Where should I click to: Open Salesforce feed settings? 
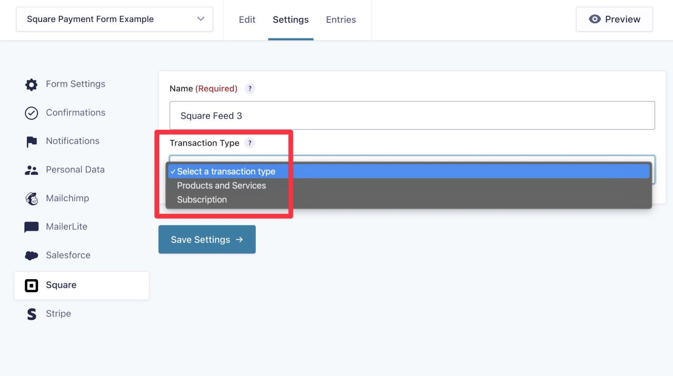point(68,255)
